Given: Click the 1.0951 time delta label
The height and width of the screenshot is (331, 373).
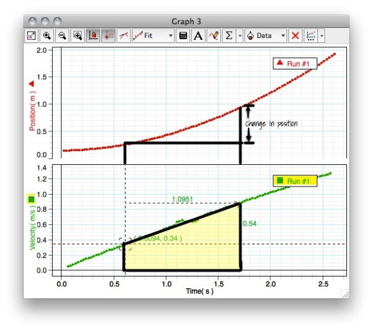Looking at the screenshot, I should pos(182,199).
